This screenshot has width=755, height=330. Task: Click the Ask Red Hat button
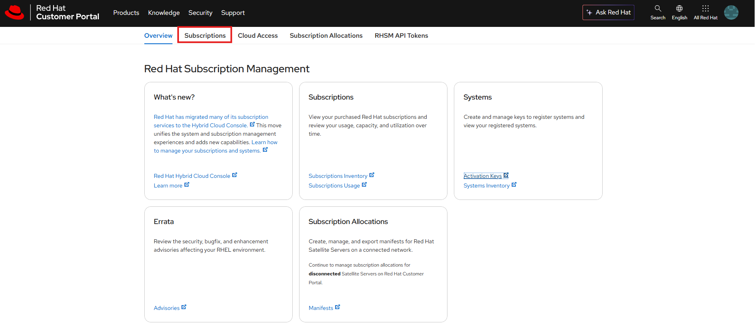tap(608, 12)
